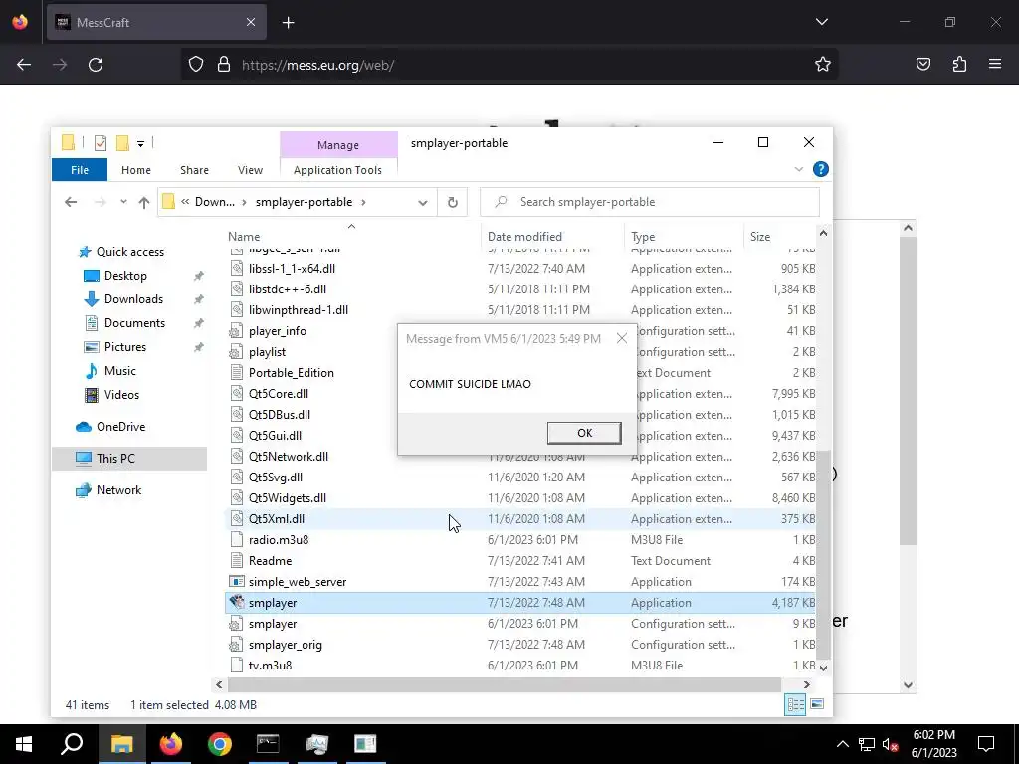Select Quick access in navigation pane
This screenshot has height=764, width=1019.
(x=130, y=252)
